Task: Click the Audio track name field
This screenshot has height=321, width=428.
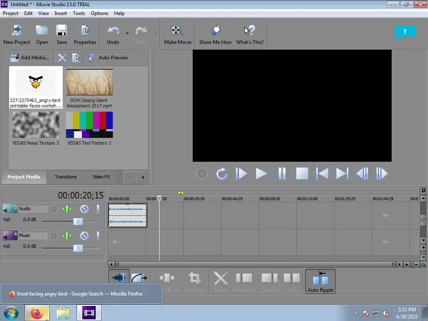Action: pyautogui.click(x=33, y=209)
